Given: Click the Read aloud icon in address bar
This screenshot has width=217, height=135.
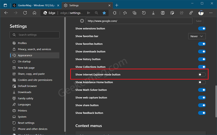Looking at the screenshot, I should [x=89, y=13].
